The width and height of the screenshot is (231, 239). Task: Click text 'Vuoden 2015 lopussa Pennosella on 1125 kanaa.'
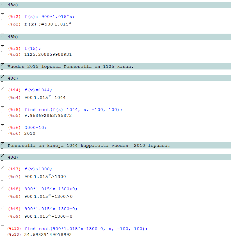tap(70, 67)
